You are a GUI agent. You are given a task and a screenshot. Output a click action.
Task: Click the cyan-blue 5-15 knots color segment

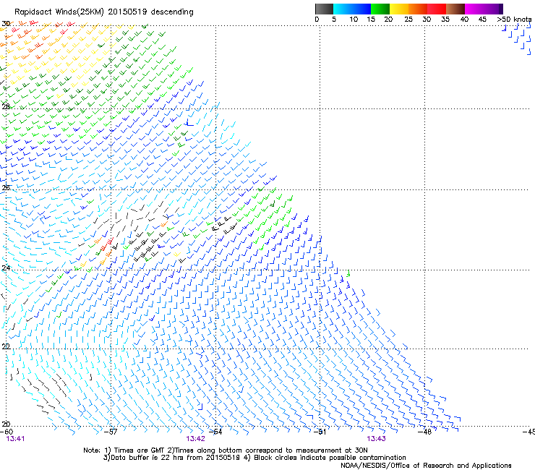click(352, 9)
